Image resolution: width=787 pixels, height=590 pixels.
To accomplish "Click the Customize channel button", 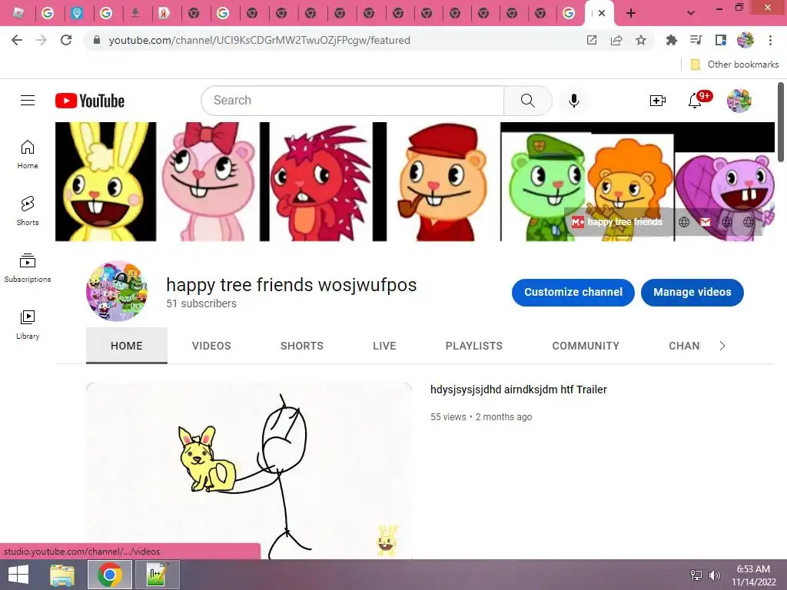I will click(x=573, y=292).
